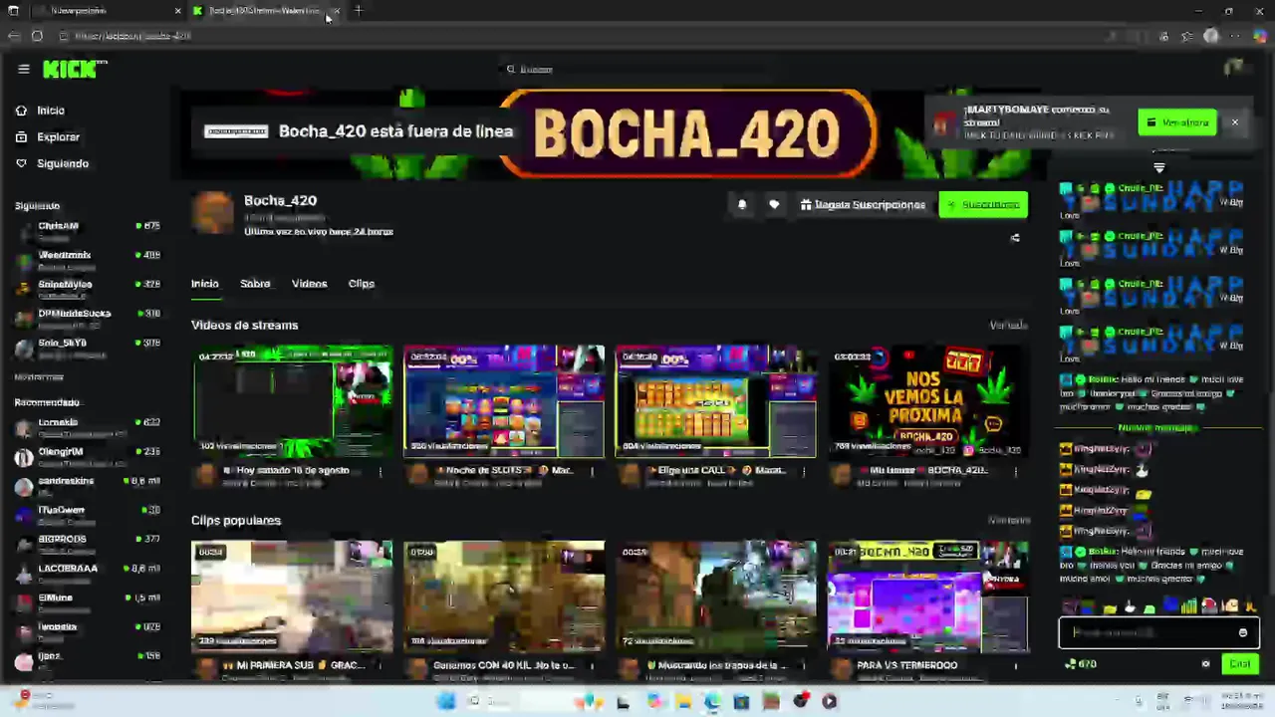
Task: Reload the page with the browser refresh icon
Action: [x=37, y=36]
